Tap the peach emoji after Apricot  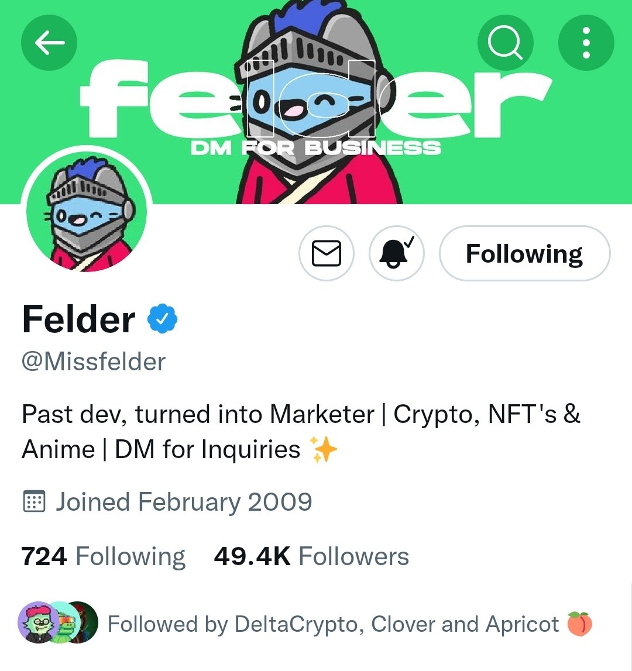click(579, 624)
